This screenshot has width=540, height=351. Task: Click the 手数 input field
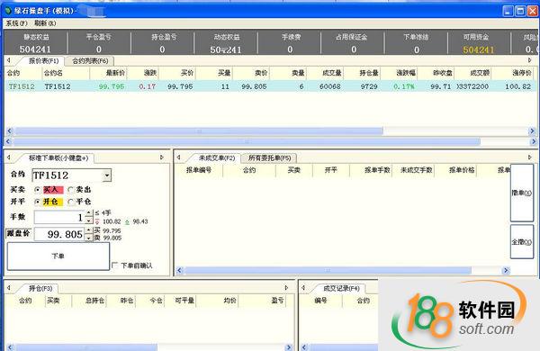[59, 217]
